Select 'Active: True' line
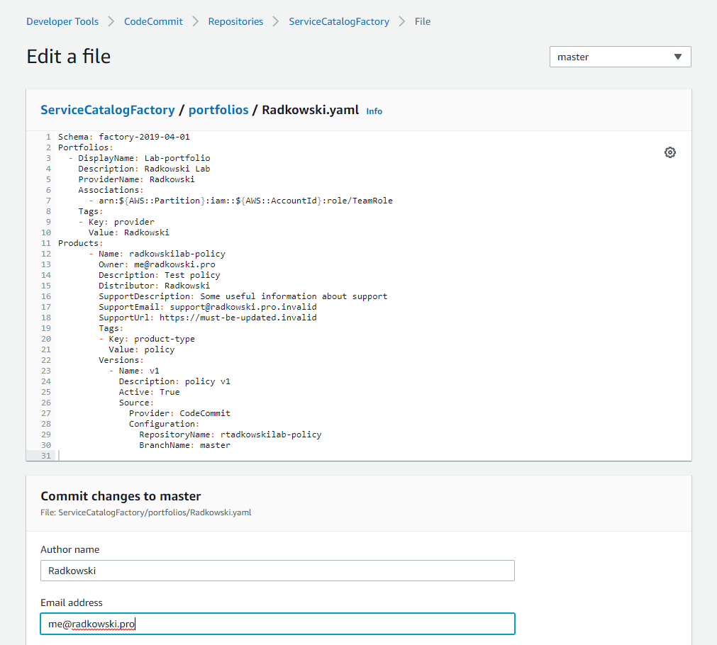This screenshot has height=645, width=717. [x=149, y=392]
